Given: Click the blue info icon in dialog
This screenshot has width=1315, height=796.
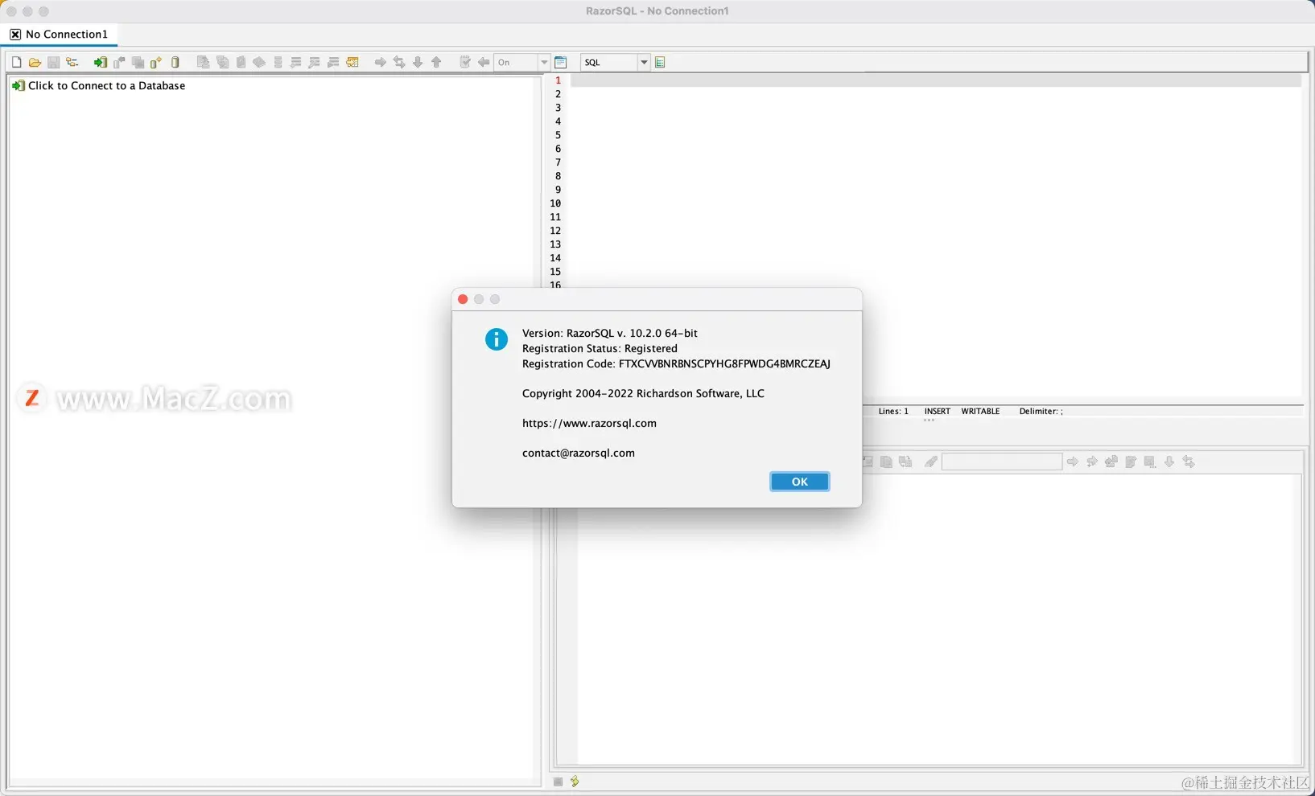Looking at the screenshot, I should 497,339.
